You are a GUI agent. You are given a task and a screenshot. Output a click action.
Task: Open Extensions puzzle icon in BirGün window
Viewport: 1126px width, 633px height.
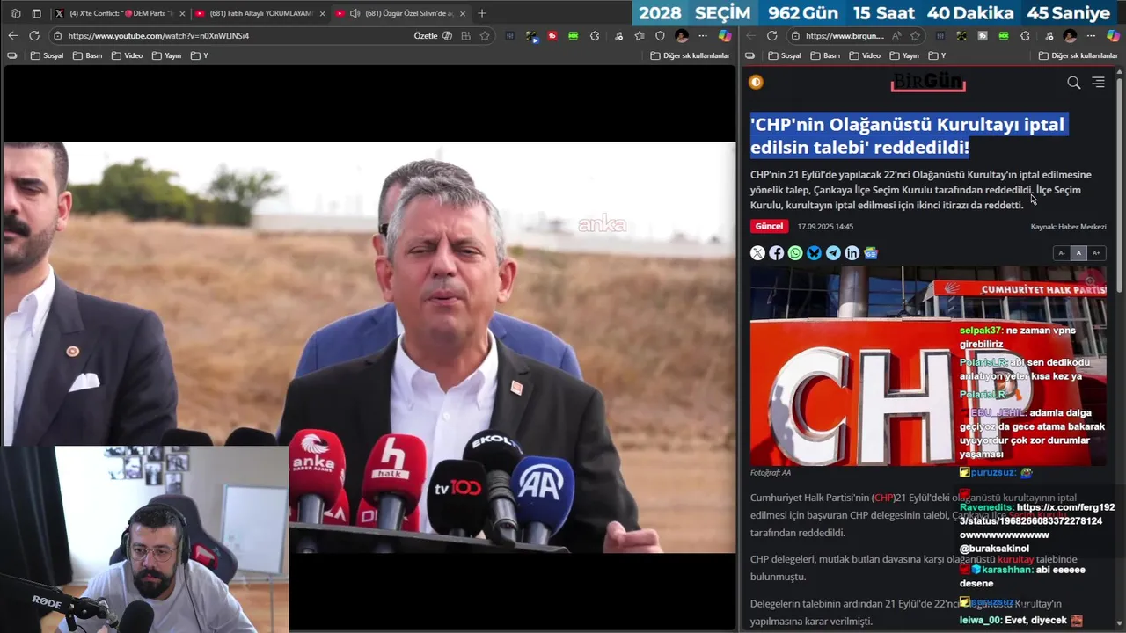point(1025,36)
